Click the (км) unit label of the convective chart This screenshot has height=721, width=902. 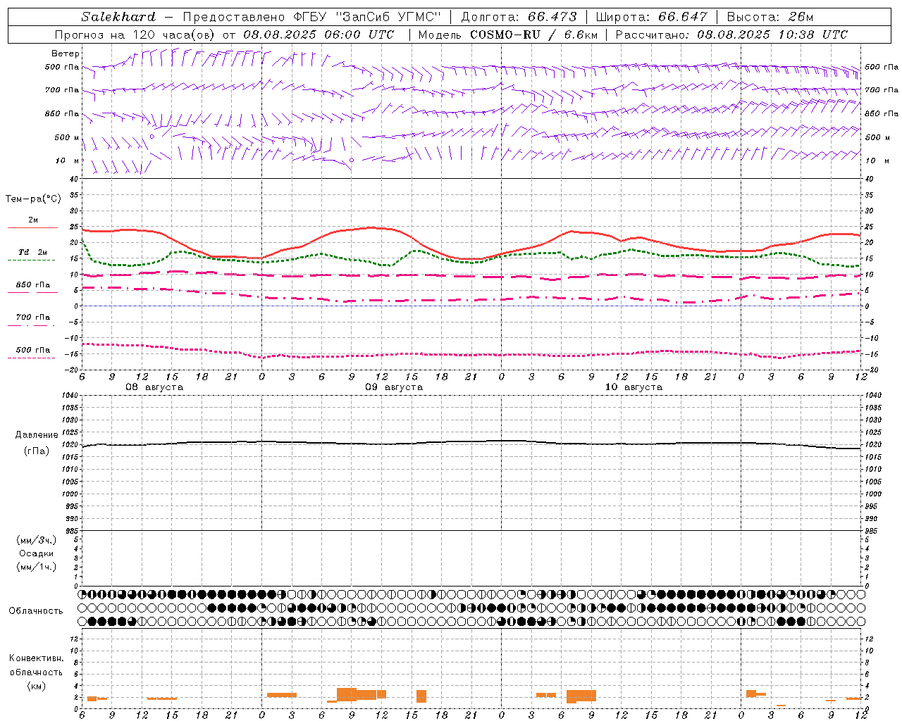[37, 686]
